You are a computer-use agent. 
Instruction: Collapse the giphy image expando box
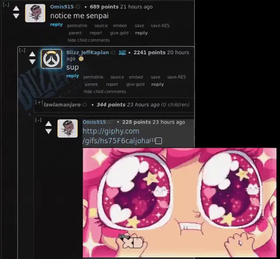[x=158, y=141]
